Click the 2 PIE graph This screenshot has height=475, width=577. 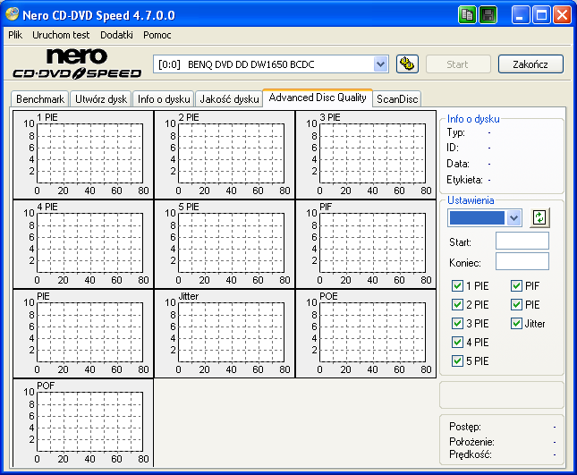225,155
